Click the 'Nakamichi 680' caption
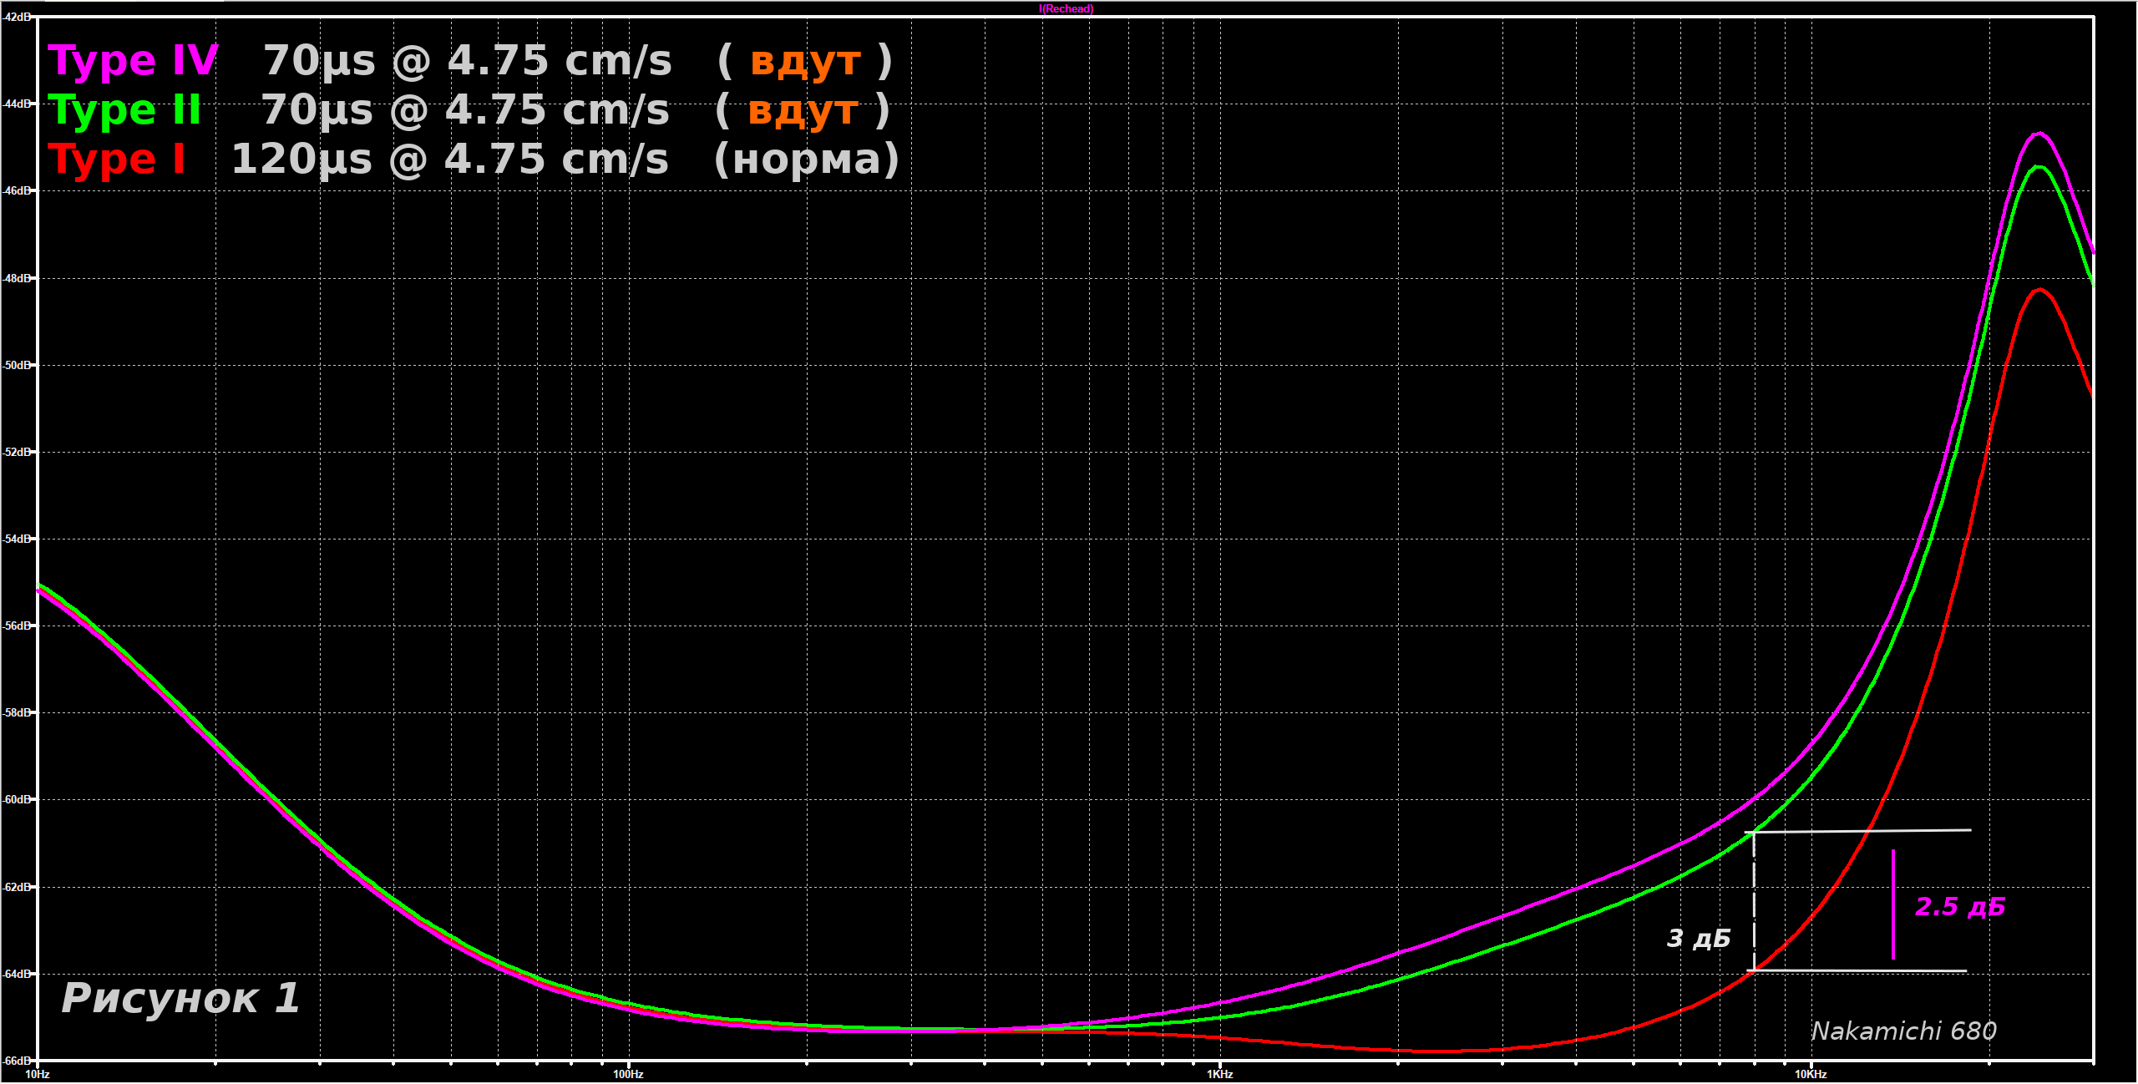 (x=1903, y=1031)
